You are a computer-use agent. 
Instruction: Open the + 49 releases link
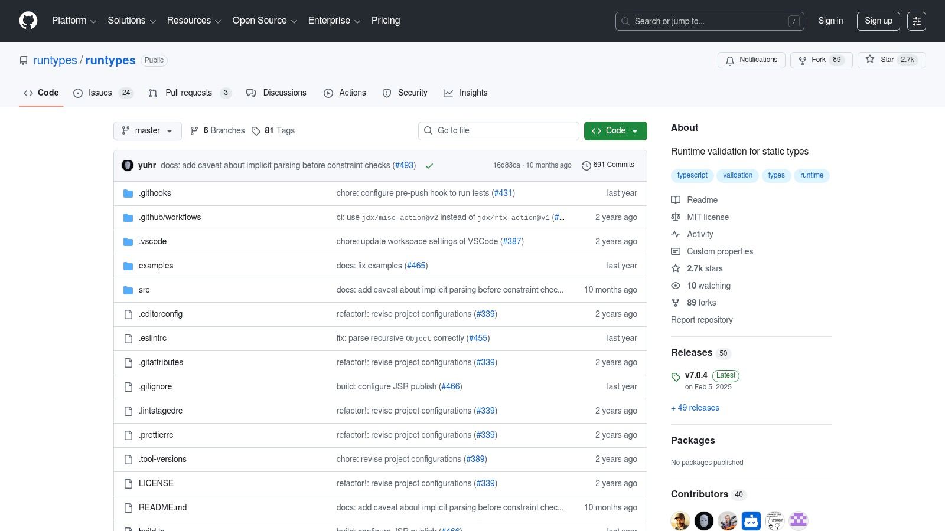695,408
